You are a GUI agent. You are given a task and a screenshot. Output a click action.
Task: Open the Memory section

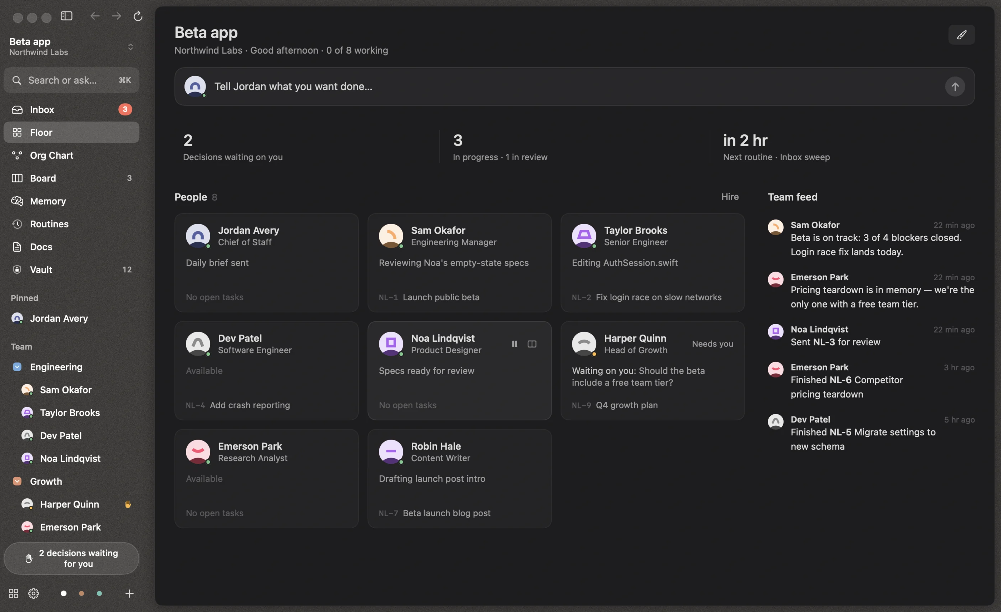coord(71,201)
